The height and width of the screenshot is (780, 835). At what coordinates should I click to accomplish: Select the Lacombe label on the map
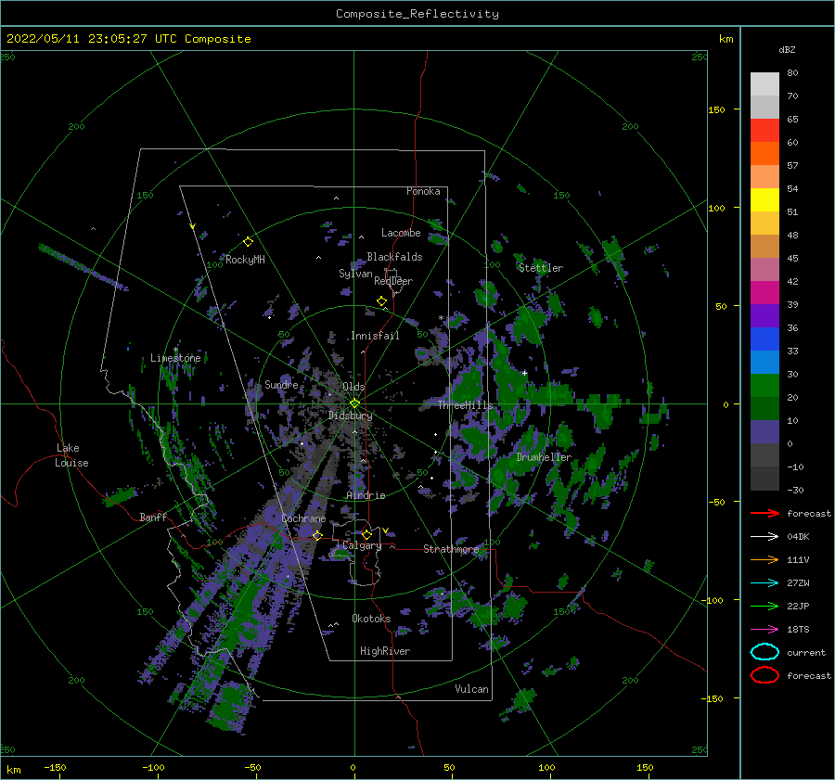(x=401, y=233)
